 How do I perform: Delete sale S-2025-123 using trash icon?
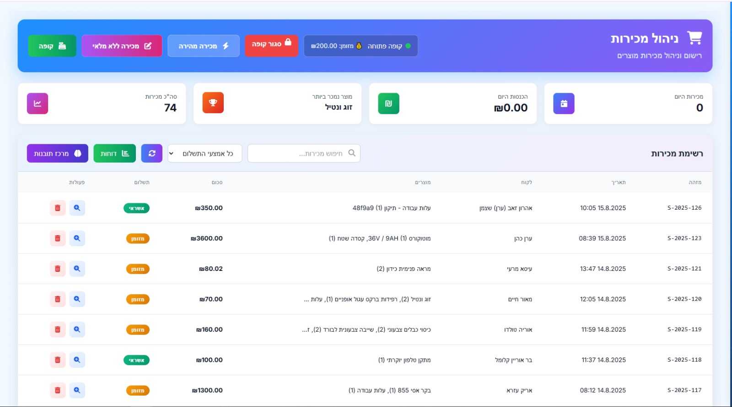click(x=58, y=238)
